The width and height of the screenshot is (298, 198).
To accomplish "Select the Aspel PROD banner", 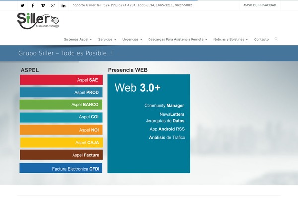I will 61,92.
